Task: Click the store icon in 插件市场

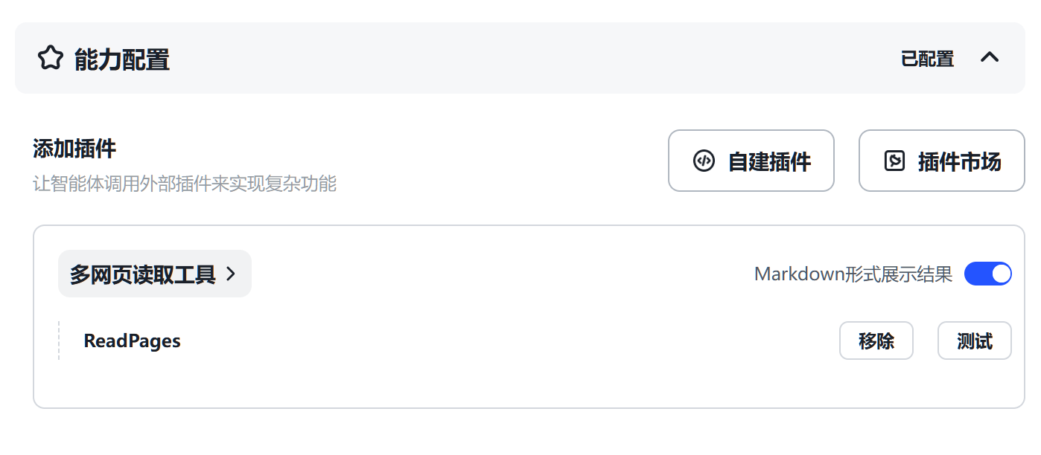Action: click(894, 161)
